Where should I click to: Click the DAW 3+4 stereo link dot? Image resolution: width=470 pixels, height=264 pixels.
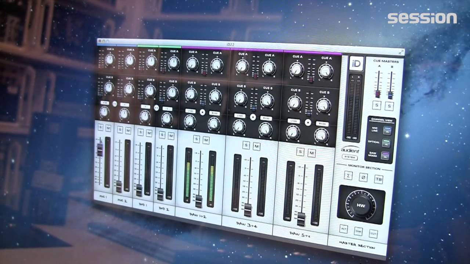[253, 117]
